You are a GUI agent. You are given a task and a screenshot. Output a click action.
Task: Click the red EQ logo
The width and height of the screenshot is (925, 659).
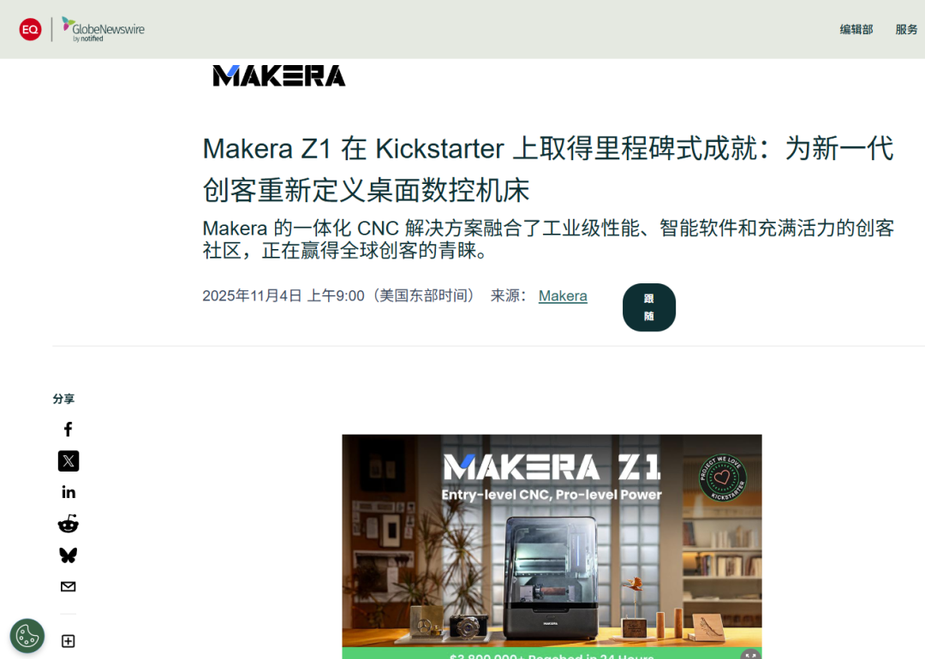(x=30, y=29)
